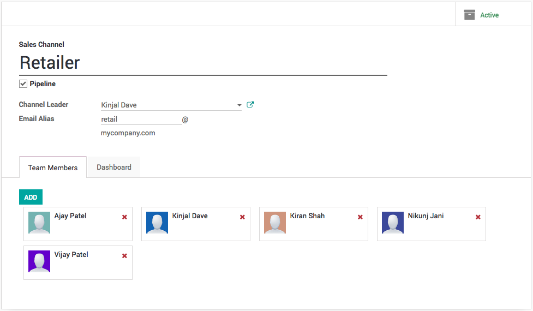Click Nikunj Jani's avatar thumbnail
The height and width of the screenshot is (311, 533).
coord(393,223)
